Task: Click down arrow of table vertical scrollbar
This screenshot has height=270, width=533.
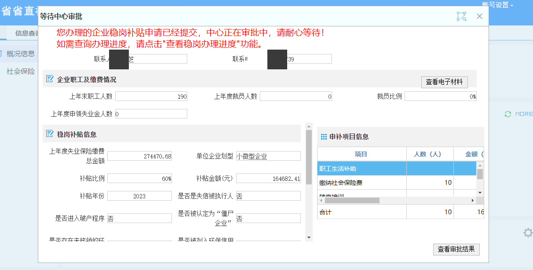Action: 480,193
